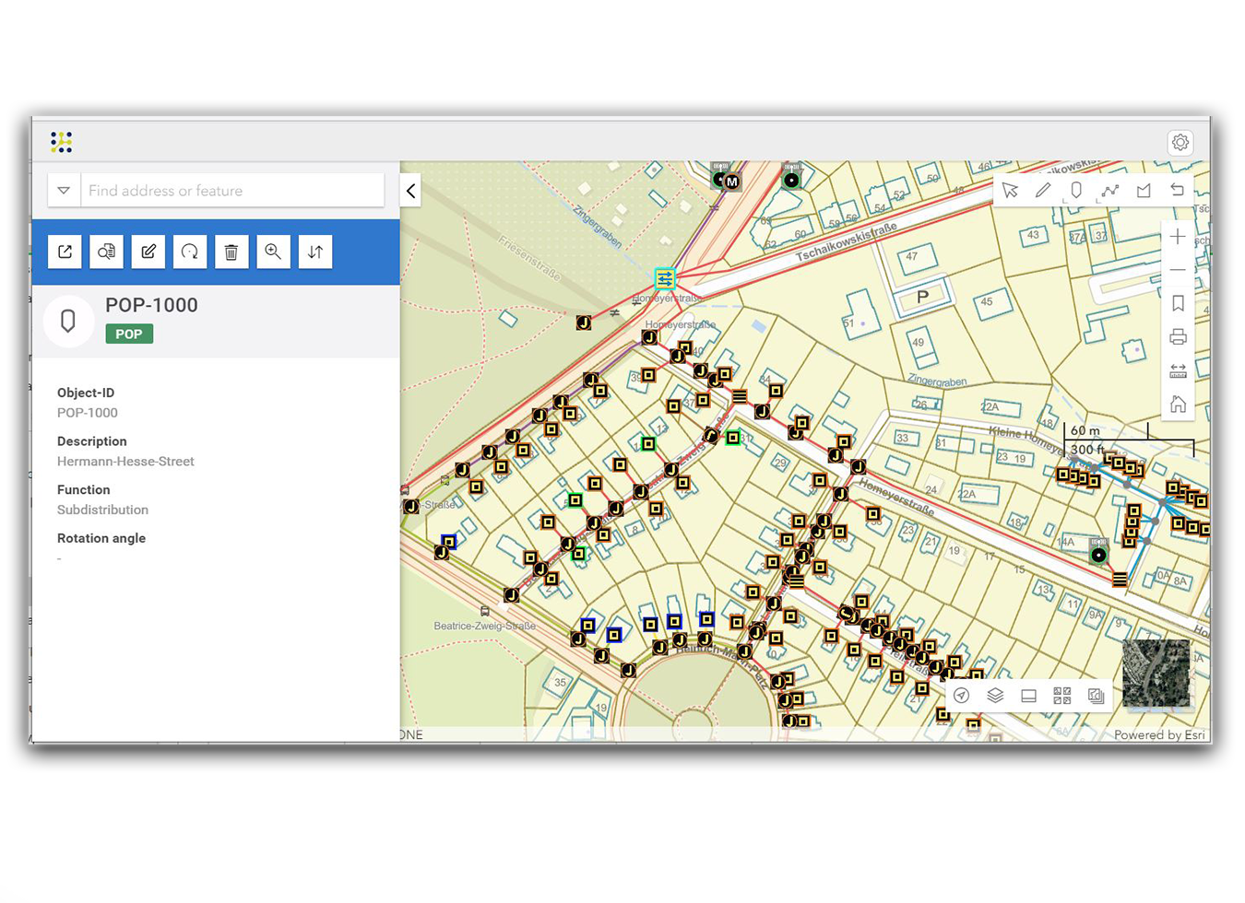
Task: Zoom to the selected POP-1000 feature
Action: [x=273, y=252]
